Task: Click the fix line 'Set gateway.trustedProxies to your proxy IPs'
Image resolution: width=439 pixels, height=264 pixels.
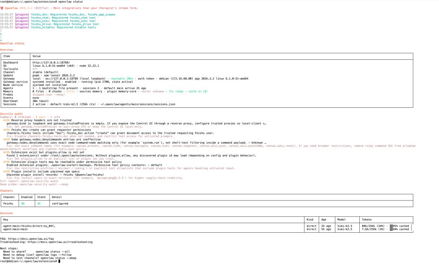Action: pos(74,127)
